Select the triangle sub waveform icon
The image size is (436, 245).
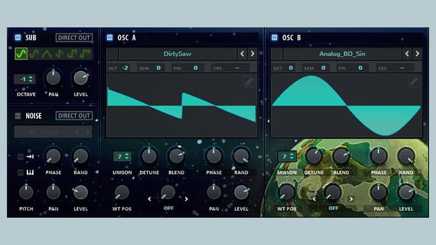click(47, 53)
